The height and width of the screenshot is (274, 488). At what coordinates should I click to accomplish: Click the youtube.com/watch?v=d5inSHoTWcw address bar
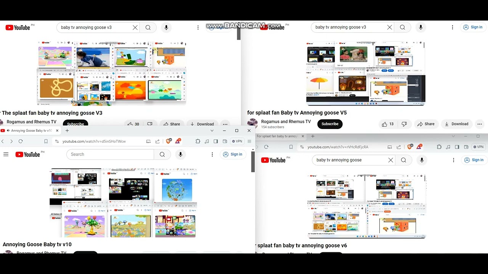pos(94,141)
